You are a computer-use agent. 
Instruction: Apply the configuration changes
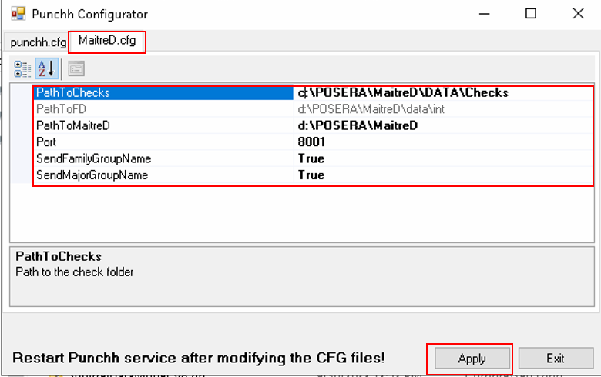coord(472,359)
